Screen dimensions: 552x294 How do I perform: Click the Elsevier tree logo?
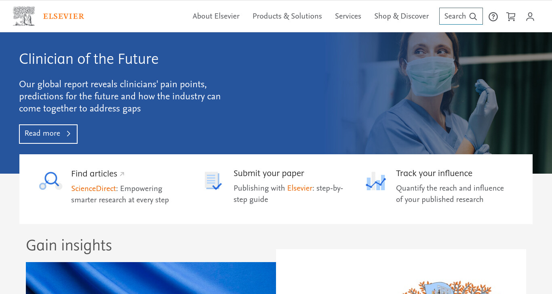24,16
